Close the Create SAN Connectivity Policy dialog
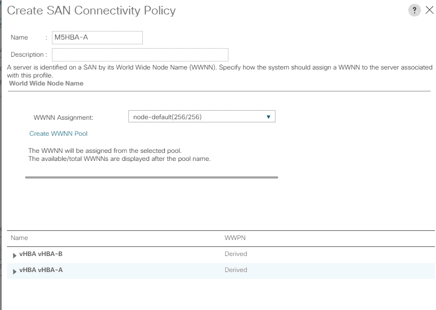 tap(430, 10)
